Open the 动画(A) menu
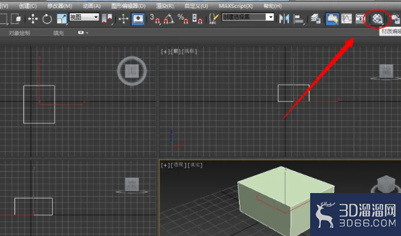The image size is (401, 236). pos(92,6)
